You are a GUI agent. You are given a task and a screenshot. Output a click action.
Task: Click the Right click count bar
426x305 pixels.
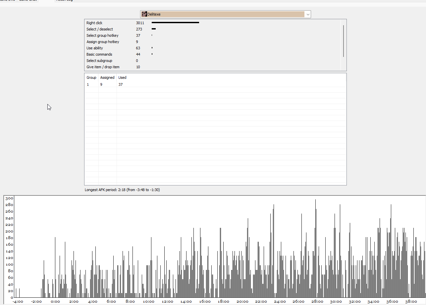click(x=175, y=23)
